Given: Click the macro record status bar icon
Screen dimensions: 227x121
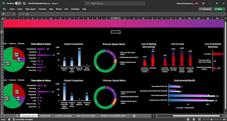Looking at the screenshot, I should [9, 120].
